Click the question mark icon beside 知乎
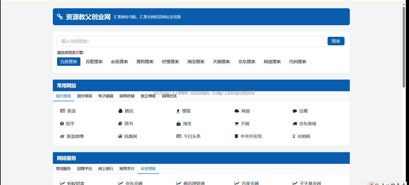The image size is (409, 185). click(62, 124)
